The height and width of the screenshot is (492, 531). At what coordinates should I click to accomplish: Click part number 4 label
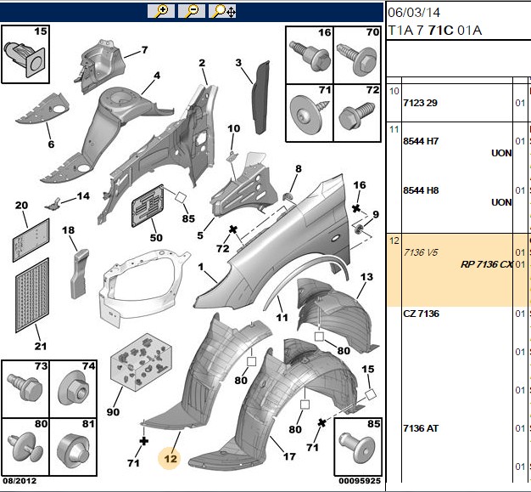(x=157, y=76)
